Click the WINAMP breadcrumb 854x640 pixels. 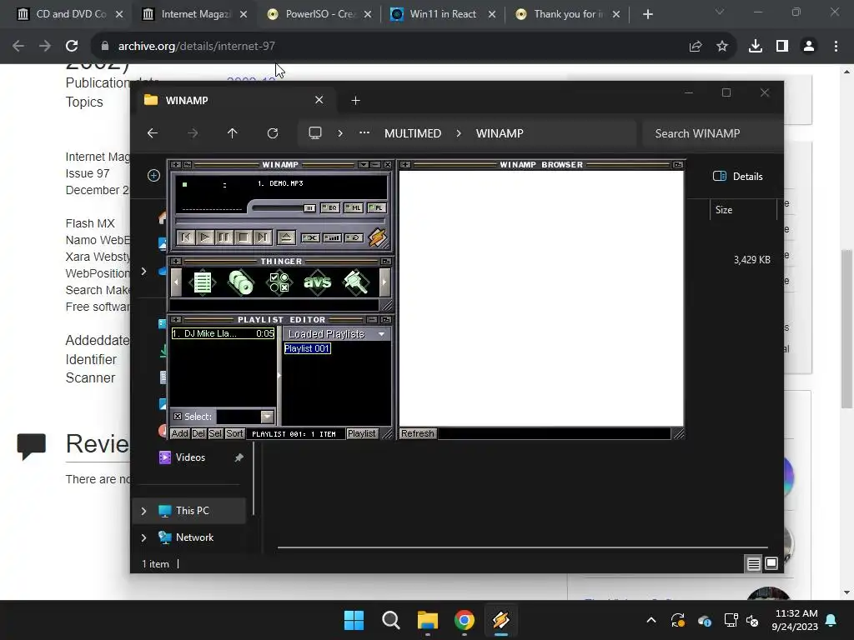click(x=500, y=133)
